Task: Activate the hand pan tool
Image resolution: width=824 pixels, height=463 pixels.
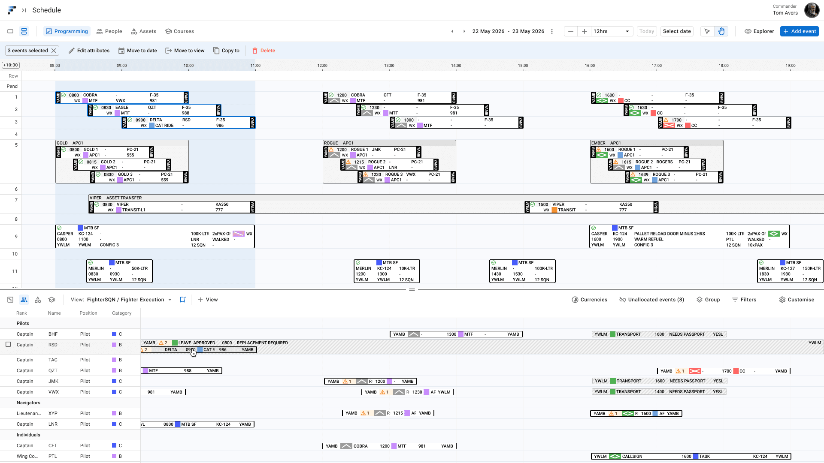Action: 721,31
